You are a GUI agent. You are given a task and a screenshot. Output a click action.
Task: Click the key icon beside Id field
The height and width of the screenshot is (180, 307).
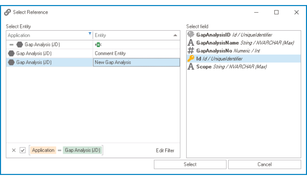point(191,59)
